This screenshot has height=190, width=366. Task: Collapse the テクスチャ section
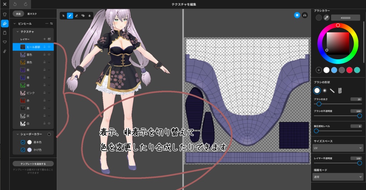(x=18, y=31)
